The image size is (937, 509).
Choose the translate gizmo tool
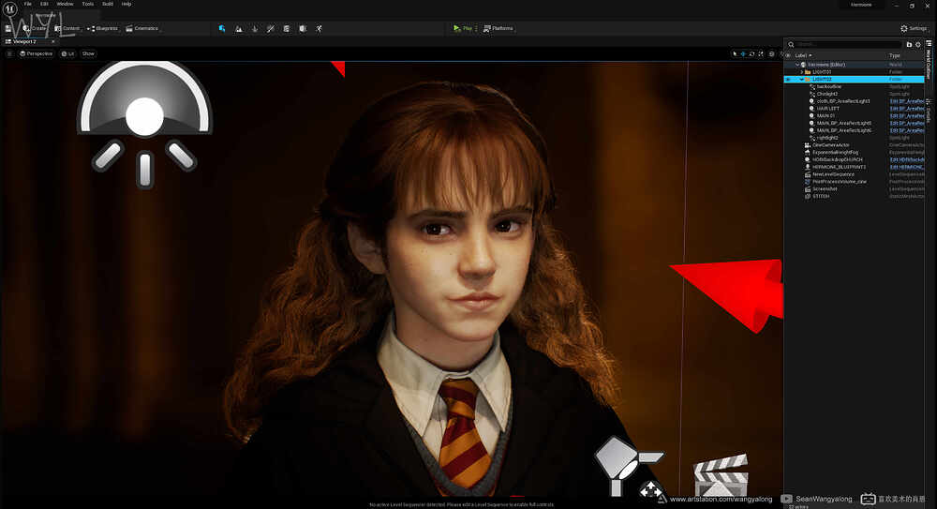tap(743, 53)
